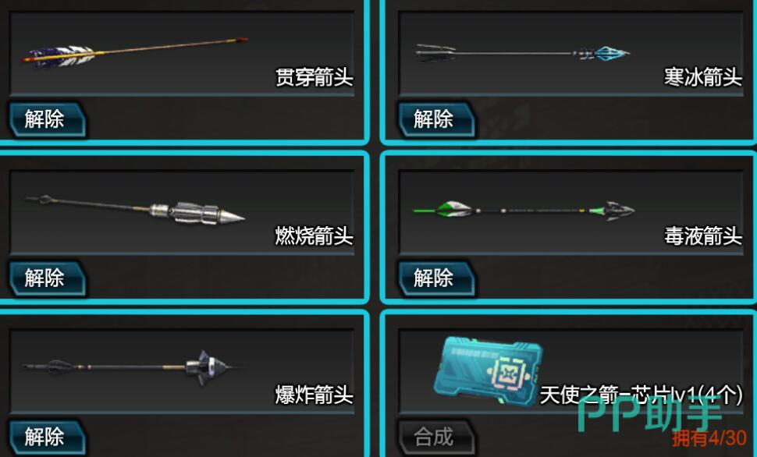
Task: Remove the 毒液箭头 with 解除
Action: [436, 278]
